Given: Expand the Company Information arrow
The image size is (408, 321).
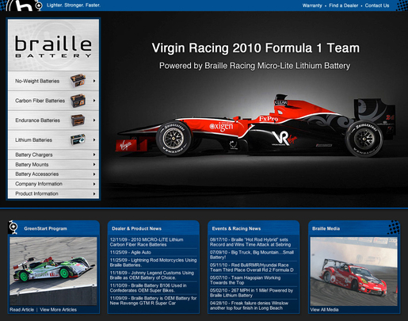Looking at the screenshot, I should pyautogui.click(x=94, y=184).
